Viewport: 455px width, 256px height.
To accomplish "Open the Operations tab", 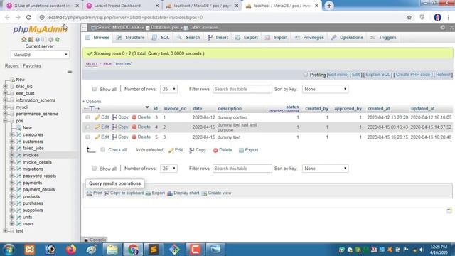I will tap(348, 38).
